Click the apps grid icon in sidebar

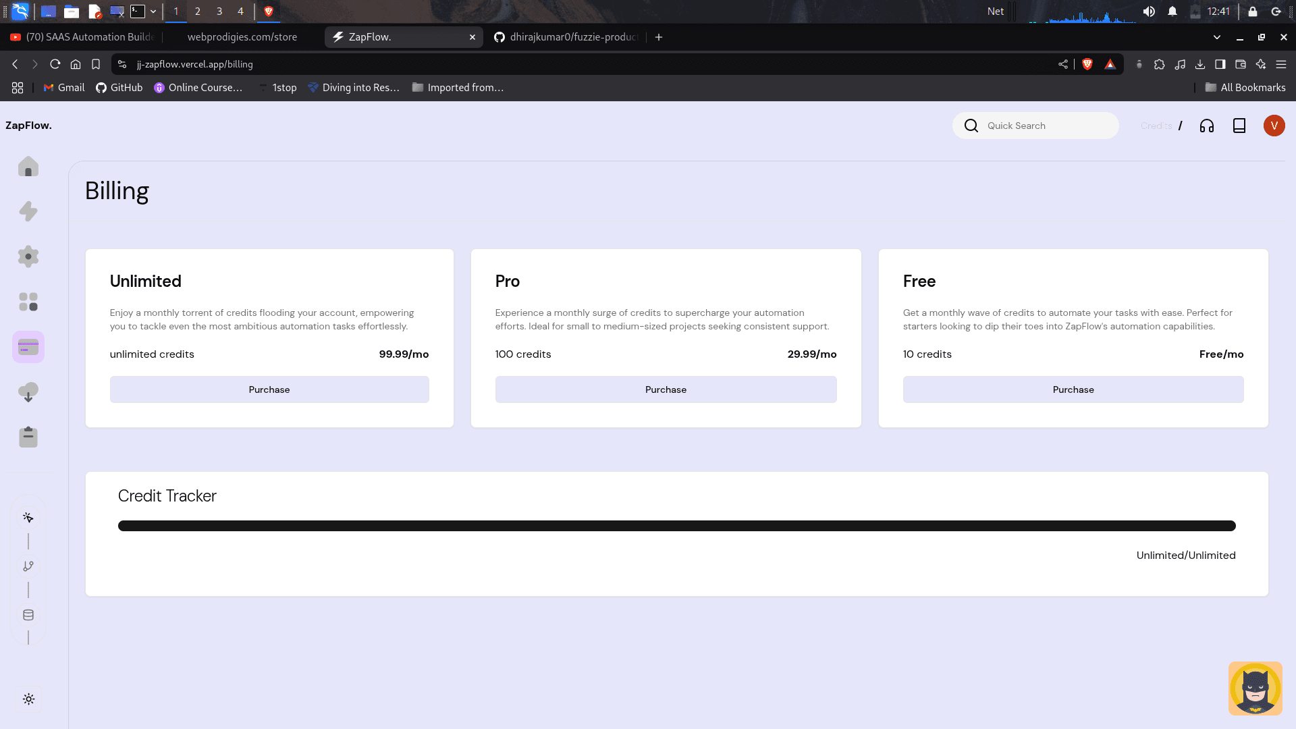pos(28,302)
